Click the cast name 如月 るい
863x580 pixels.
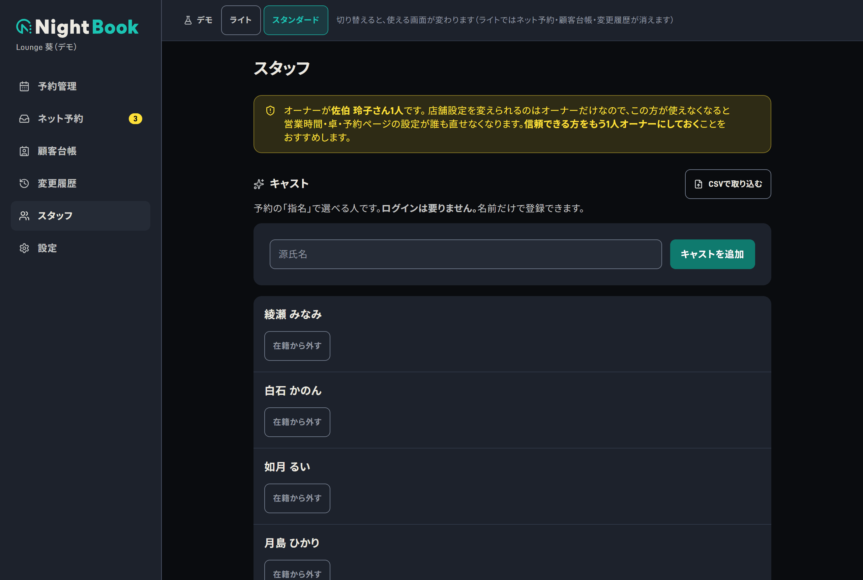[287, 467]
